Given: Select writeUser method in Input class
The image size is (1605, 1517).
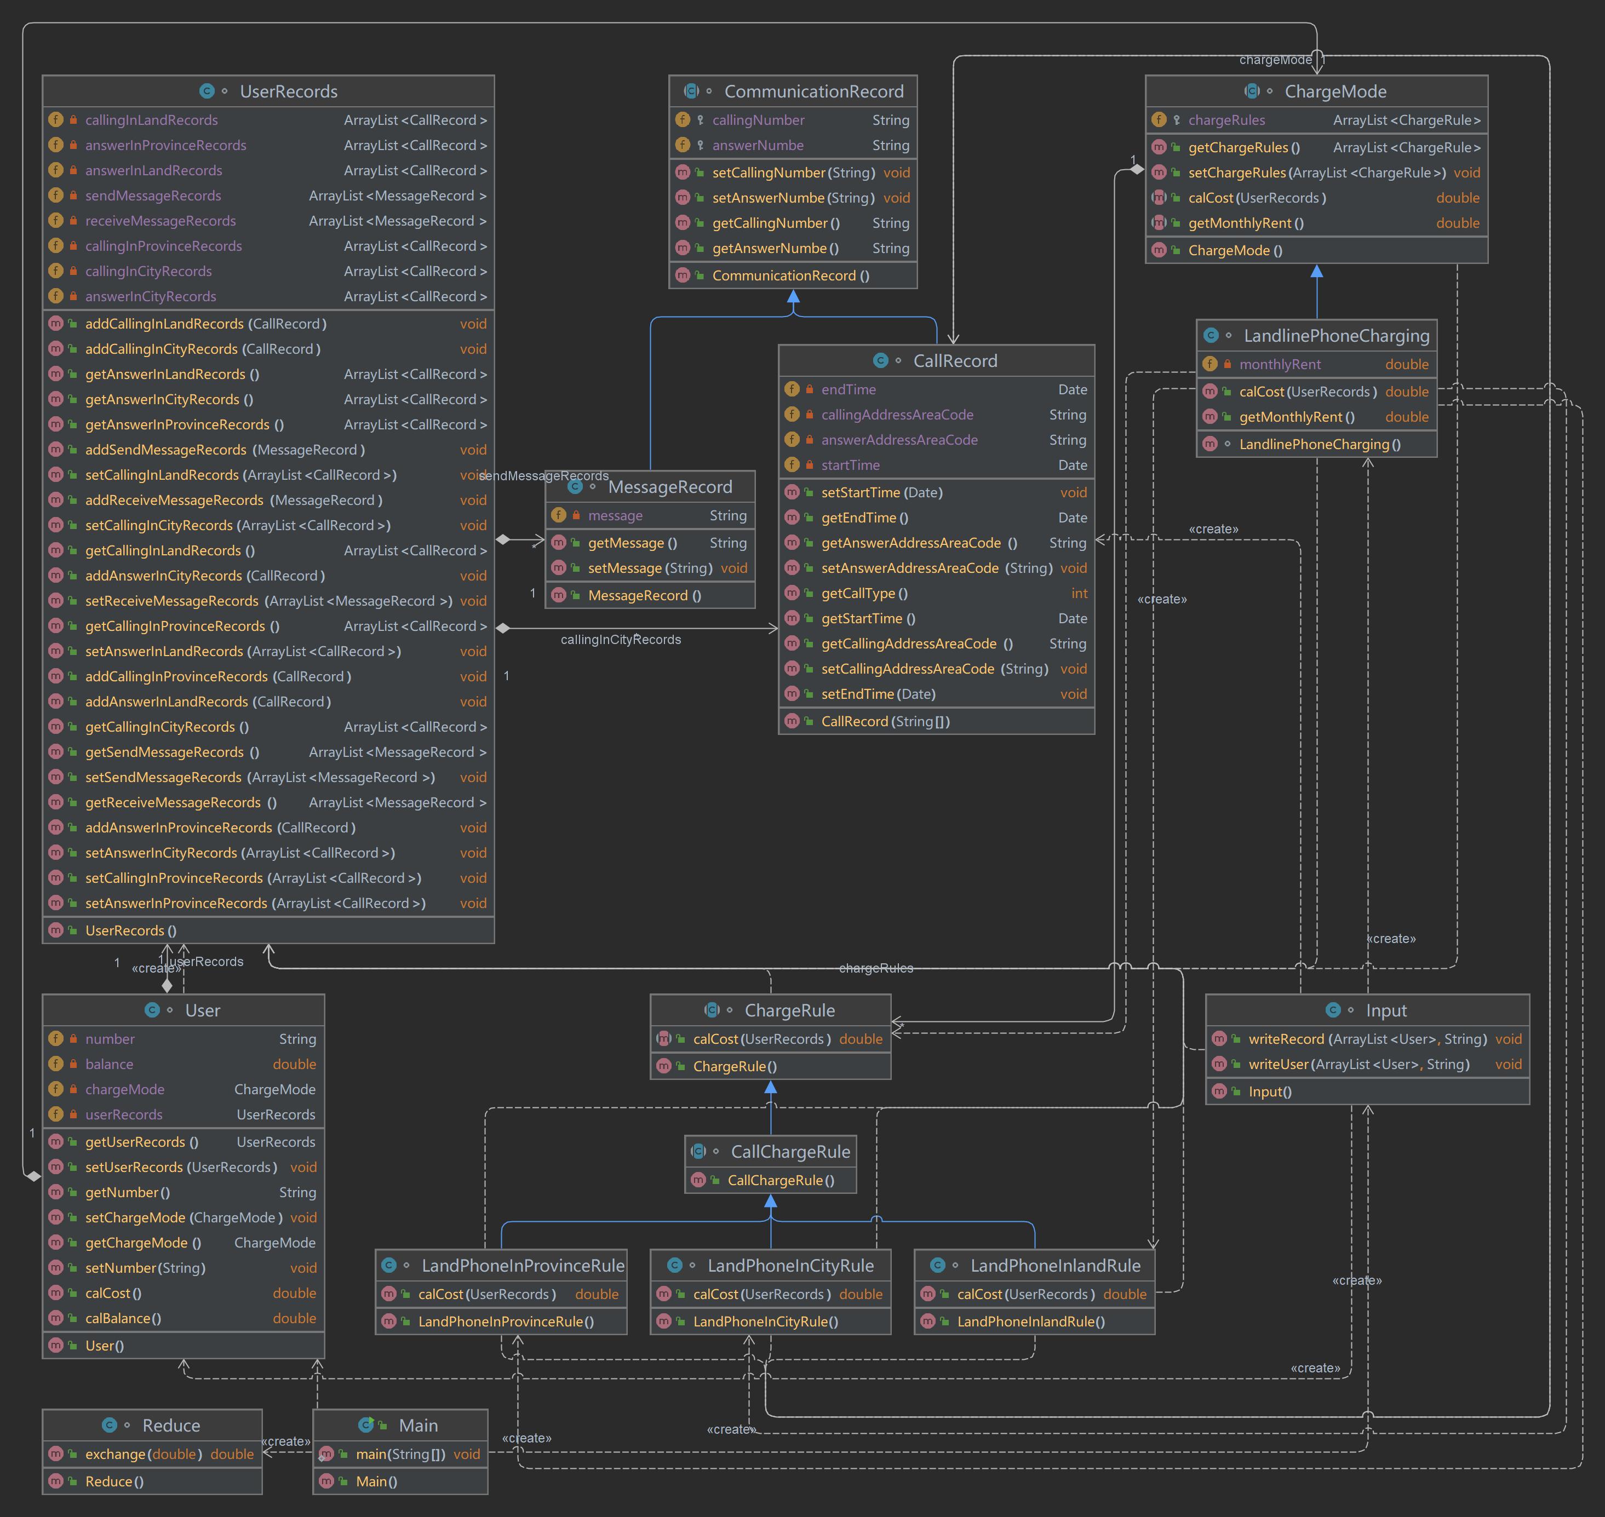Looking at the screenshot, I should [1367, 1064].
